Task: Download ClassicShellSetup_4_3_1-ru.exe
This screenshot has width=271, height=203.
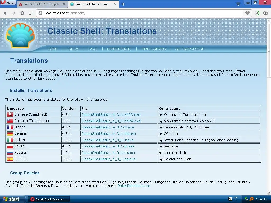Action: (108, 153)
